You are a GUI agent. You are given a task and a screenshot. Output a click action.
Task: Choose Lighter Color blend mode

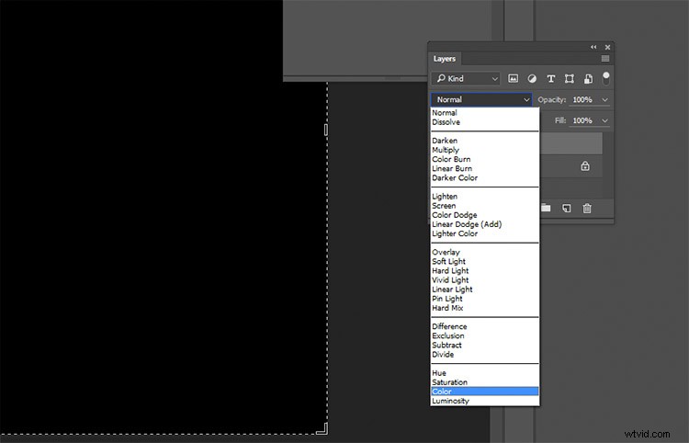(x=485, y=233)
